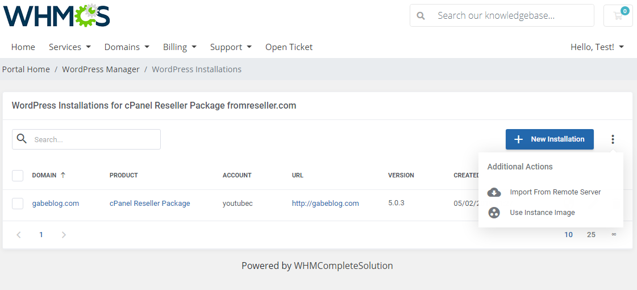Select page 1 in pagination
The width and height of the screenshot is (637, 290).
41,235
